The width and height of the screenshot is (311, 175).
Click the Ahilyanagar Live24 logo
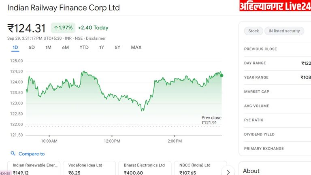pyautogui.click(x=274, y=6)
